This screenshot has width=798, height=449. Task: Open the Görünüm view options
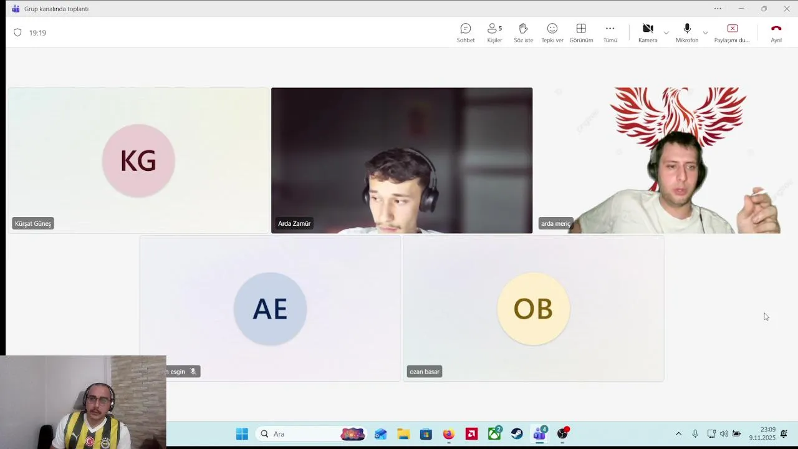pyautogui.click(x=581, y=33)
